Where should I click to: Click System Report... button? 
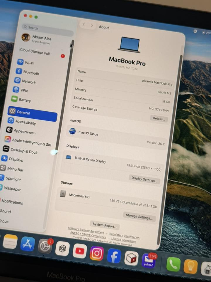coord(105,225)
